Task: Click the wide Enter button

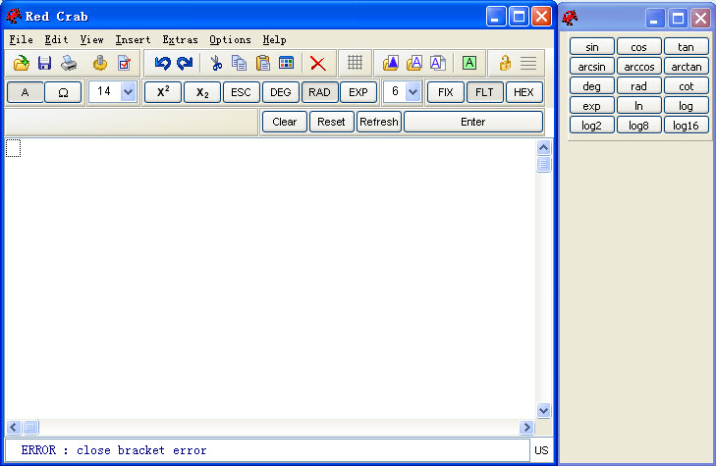Action: (x=473, y=122)
